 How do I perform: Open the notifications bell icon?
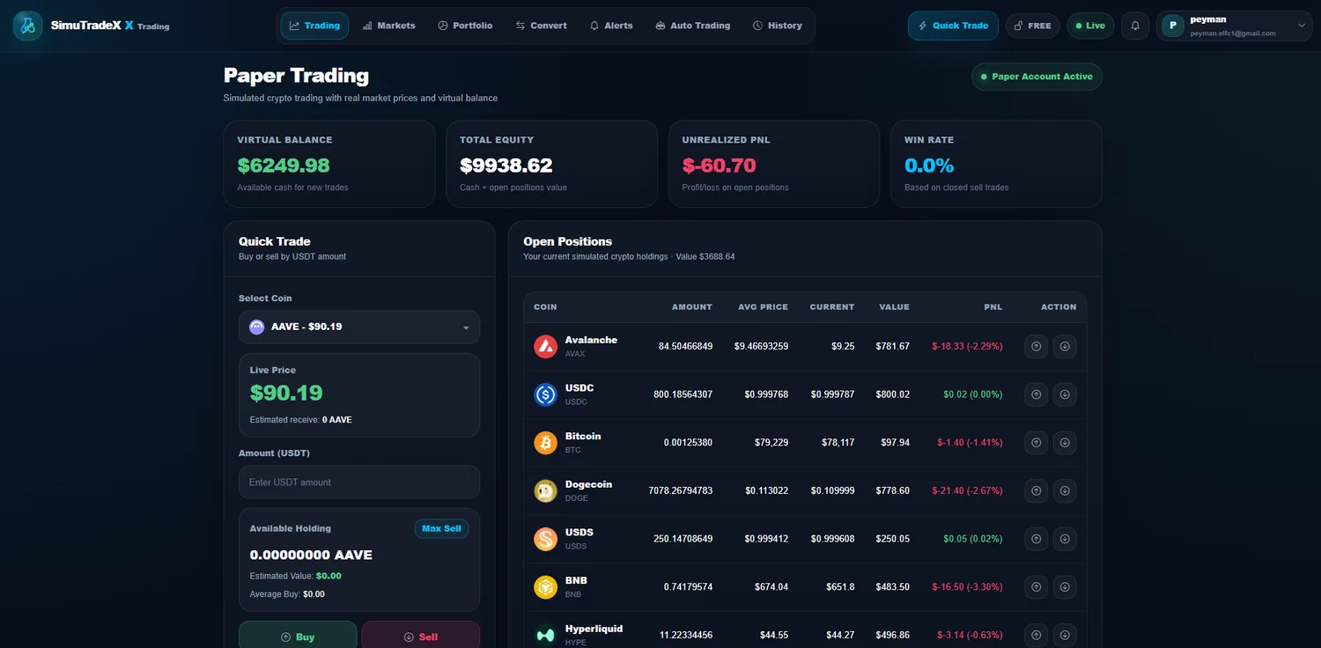(x=1135, y=26)
